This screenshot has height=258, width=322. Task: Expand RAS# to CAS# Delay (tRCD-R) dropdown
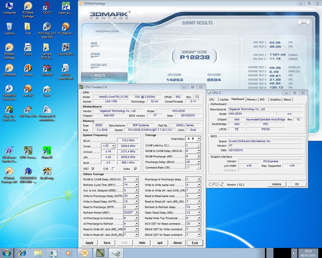pyautogui.click(x=199, y=151)
